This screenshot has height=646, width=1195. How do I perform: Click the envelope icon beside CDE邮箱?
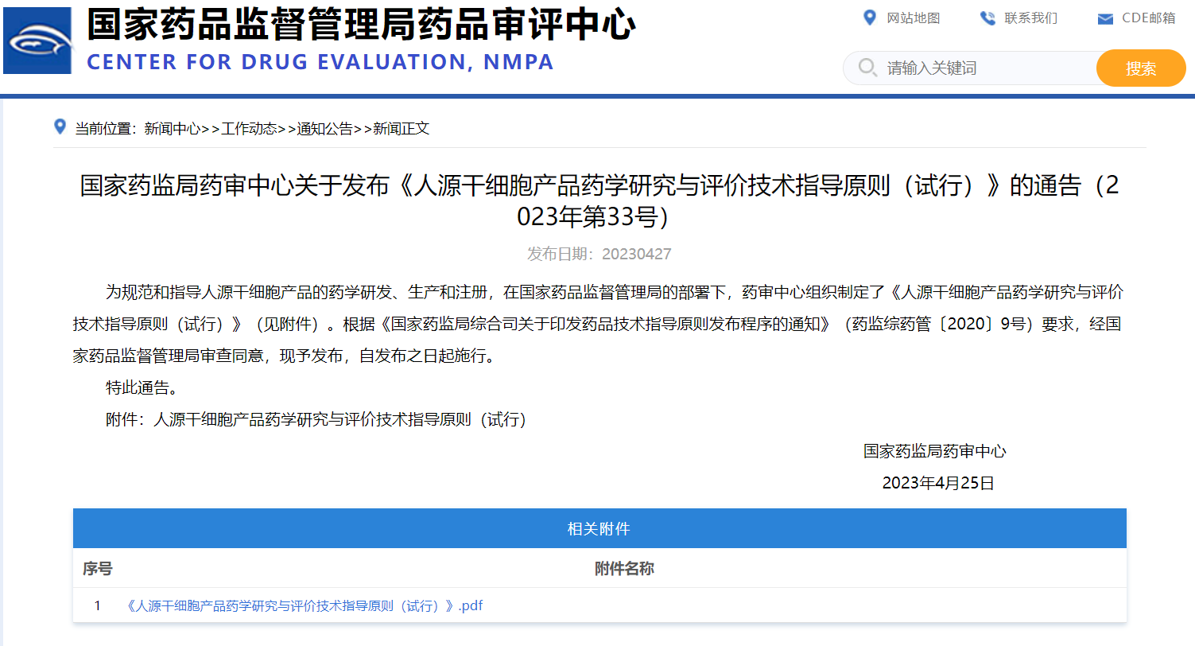click(1104, 18)
